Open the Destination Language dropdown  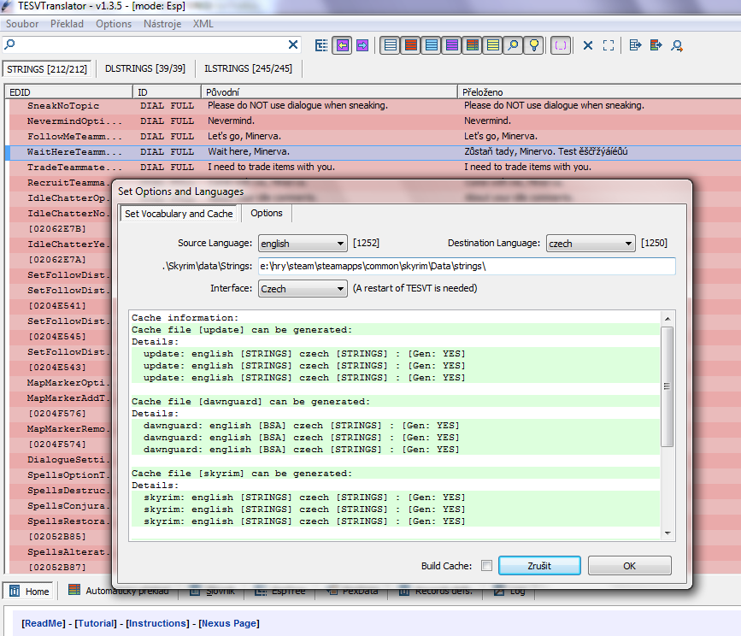pos(591,244)
